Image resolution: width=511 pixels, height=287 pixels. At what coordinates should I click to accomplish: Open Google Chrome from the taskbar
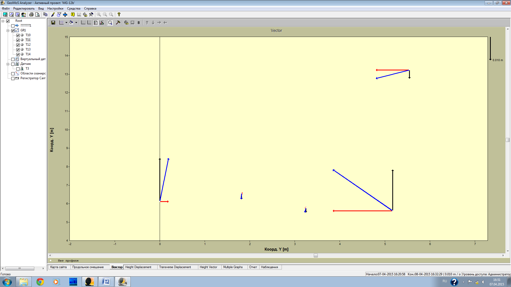tap(40, 282)
